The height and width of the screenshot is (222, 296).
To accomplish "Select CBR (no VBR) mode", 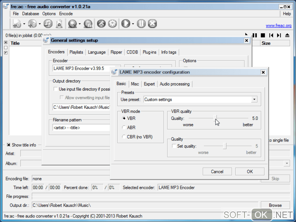I will (124, 137).
